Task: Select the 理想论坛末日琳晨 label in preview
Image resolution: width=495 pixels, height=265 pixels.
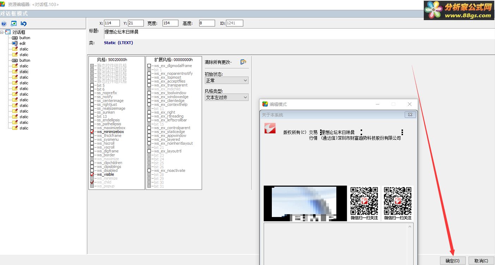Action: [338, 132]
